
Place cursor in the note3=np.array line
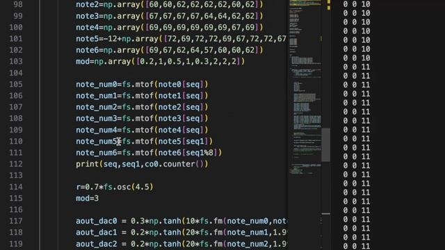coord(170,16)
